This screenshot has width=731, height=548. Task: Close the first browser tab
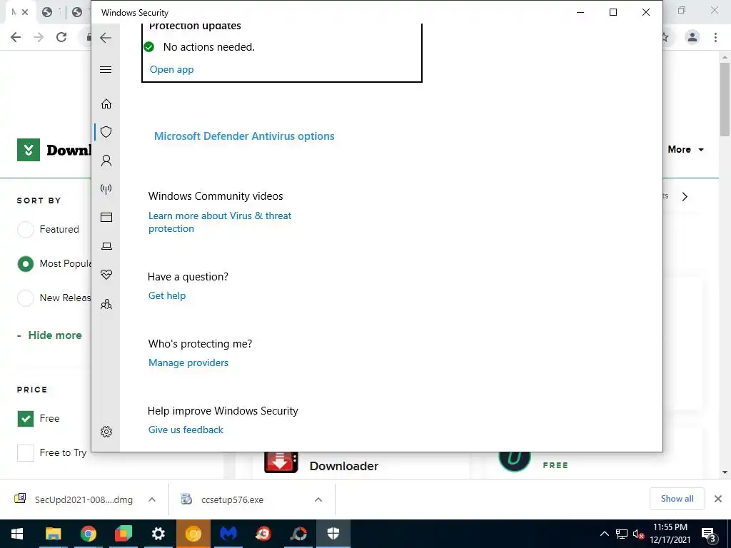[x=25, y=12]
